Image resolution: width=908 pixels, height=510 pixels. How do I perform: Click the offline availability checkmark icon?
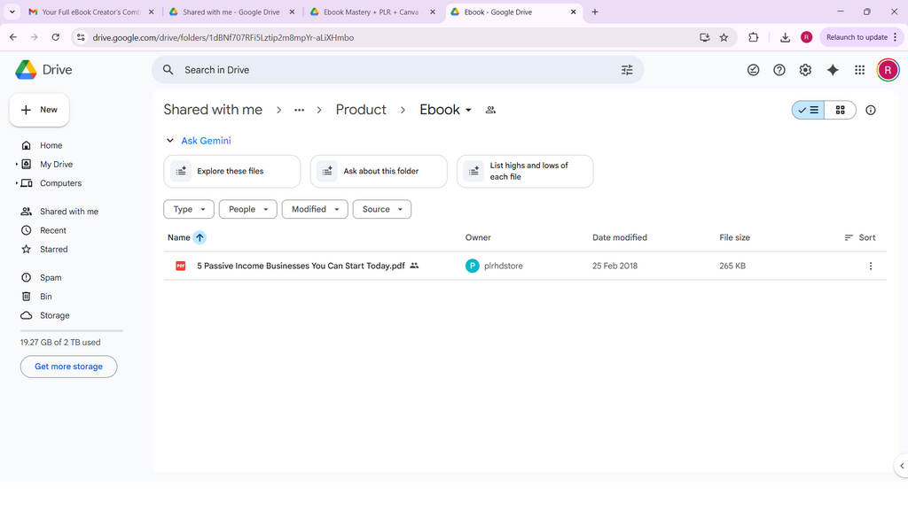[753, 69]
